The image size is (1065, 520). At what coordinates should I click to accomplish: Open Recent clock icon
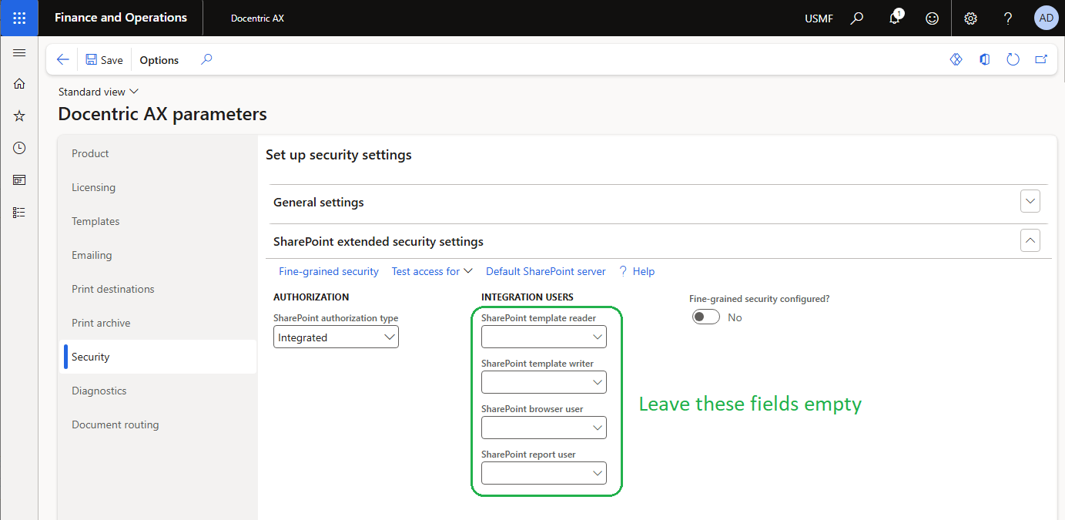(19, 148)
